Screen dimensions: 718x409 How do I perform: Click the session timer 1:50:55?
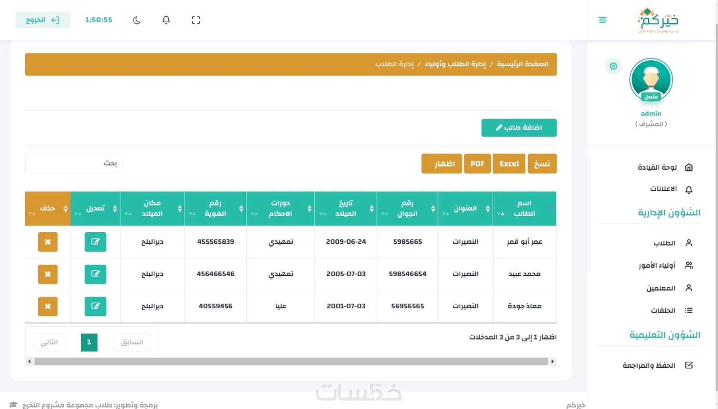pyautogui.click(x=98, y=20)
